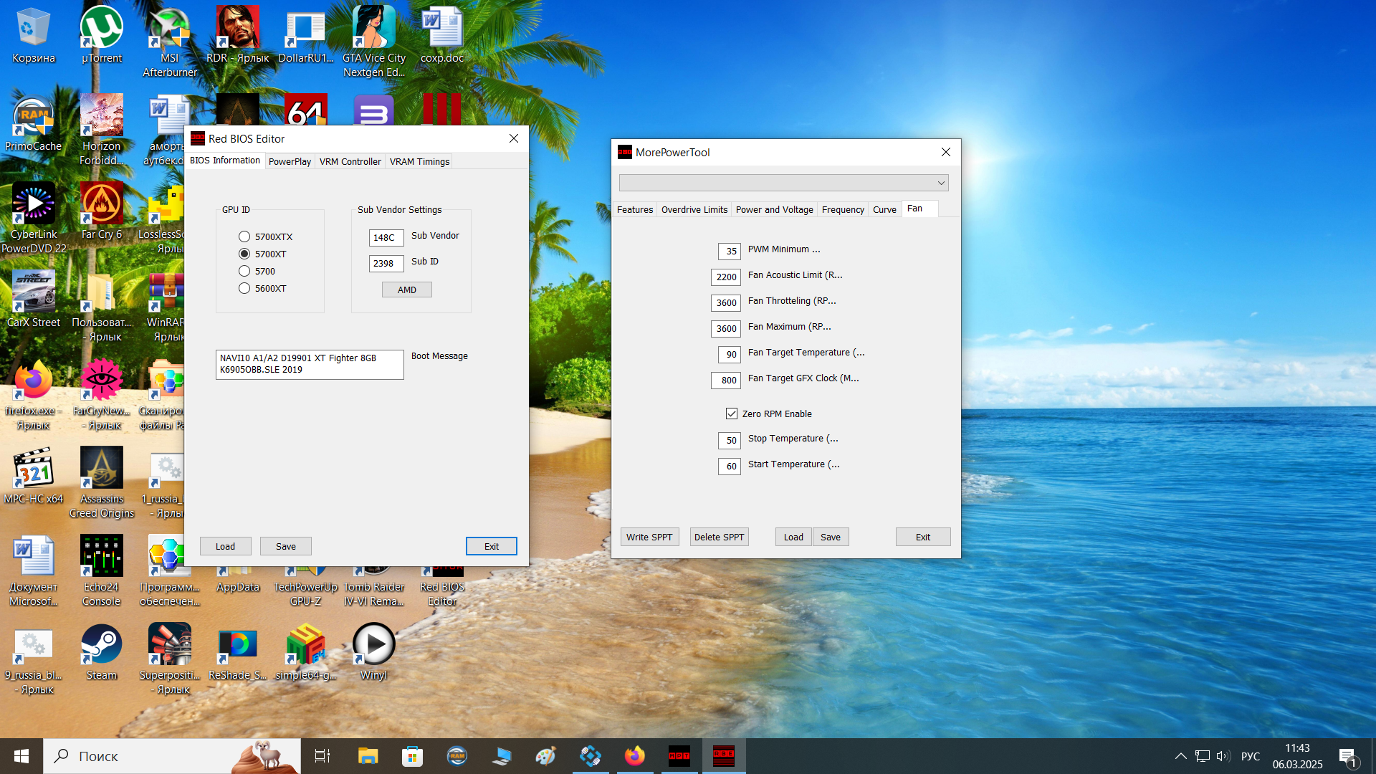Click the MorePowerTool taskbar icon

coord(679,756)
